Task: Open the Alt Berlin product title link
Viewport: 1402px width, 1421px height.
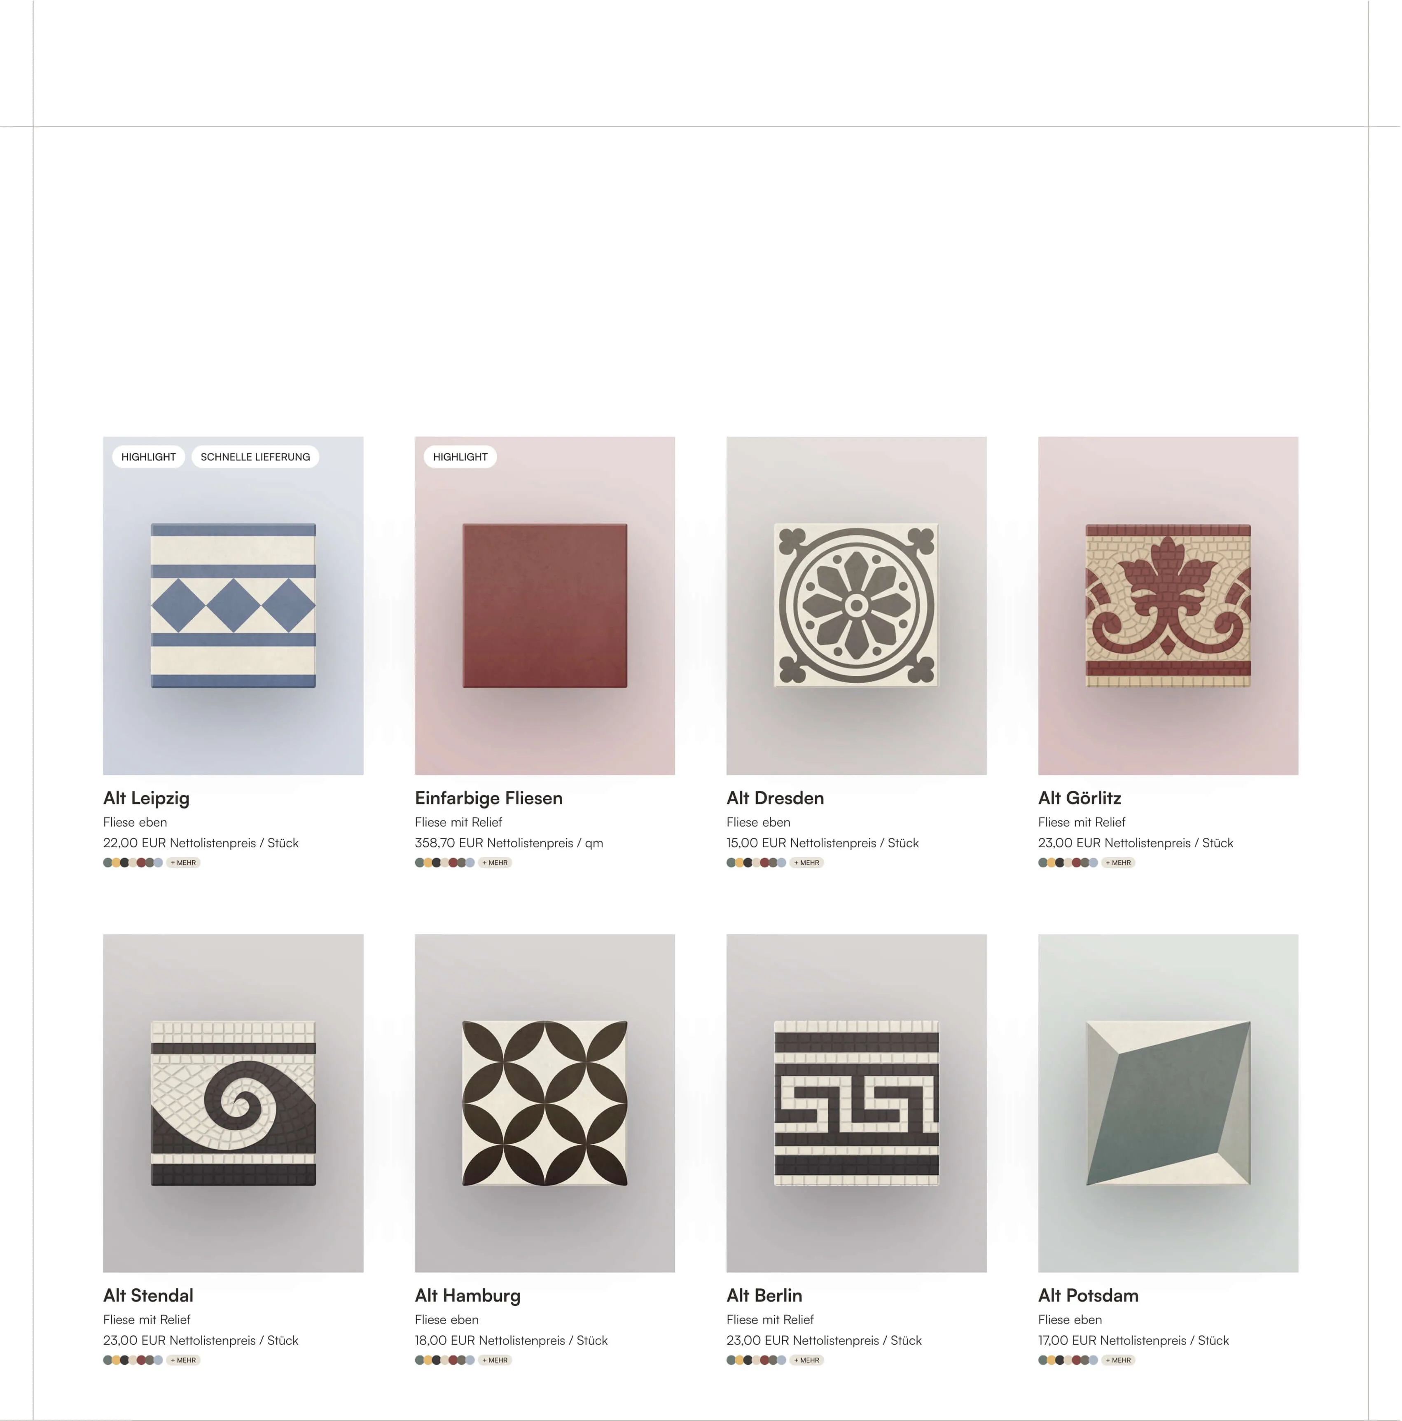Action: click(x=764, y=1295)
